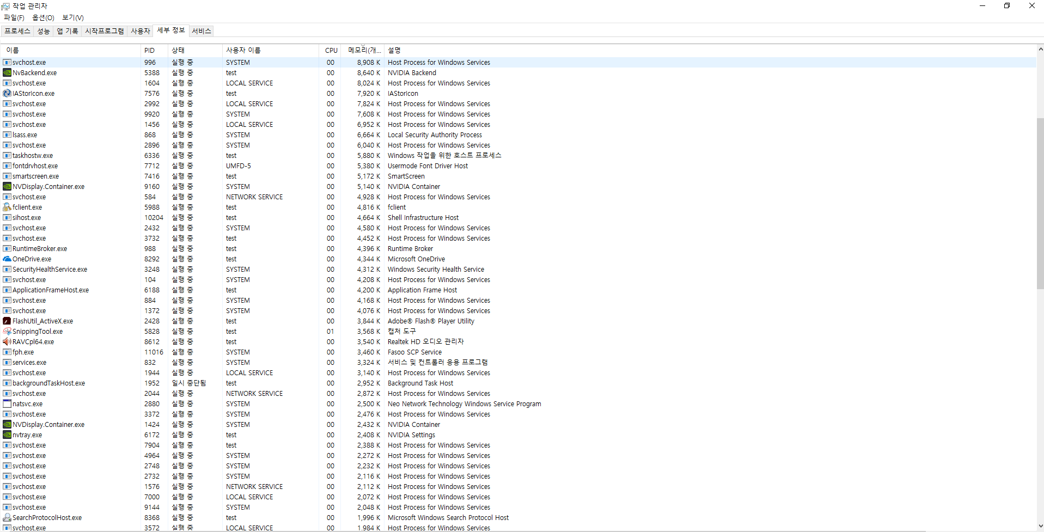The height and width of the screenshot is (532, 1044).
Task: Click the 'Shell Infrastructure Host' description
Action: click(423, 218)
